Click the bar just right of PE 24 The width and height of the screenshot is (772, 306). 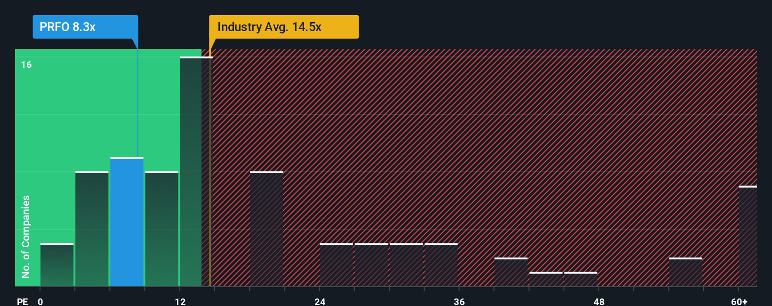pyautogui.click(x=337, y=265)
